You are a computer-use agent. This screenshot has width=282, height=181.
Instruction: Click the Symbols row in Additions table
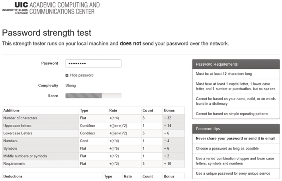[93, 148]
